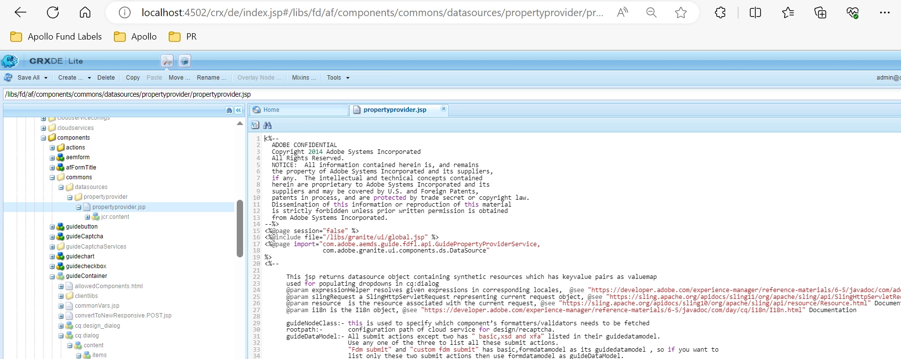Open Apollo Fund Labels bookmark folder
This screenshot has width=901, height=359.
tap(56, 37)
